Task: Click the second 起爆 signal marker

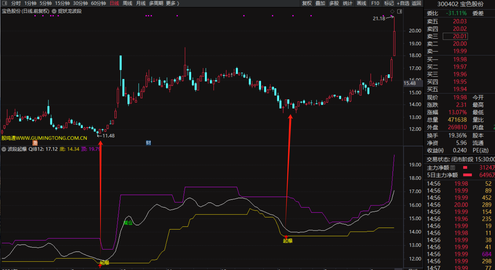Action: point(287,241)
